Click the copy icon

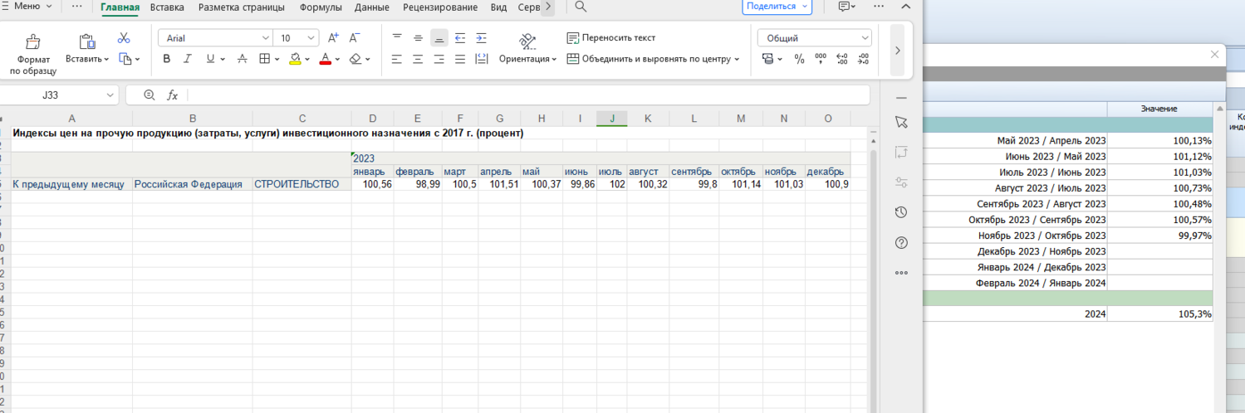125,59
